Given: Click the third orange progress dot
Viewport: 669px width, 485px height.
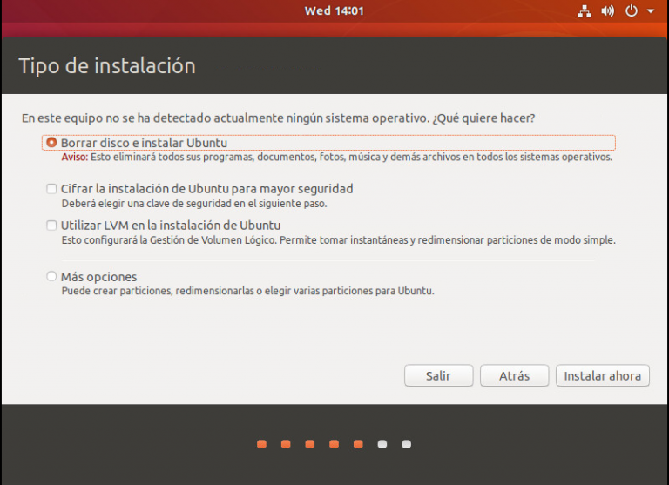Looking at the screenshot, I should [x=310, y=444].
